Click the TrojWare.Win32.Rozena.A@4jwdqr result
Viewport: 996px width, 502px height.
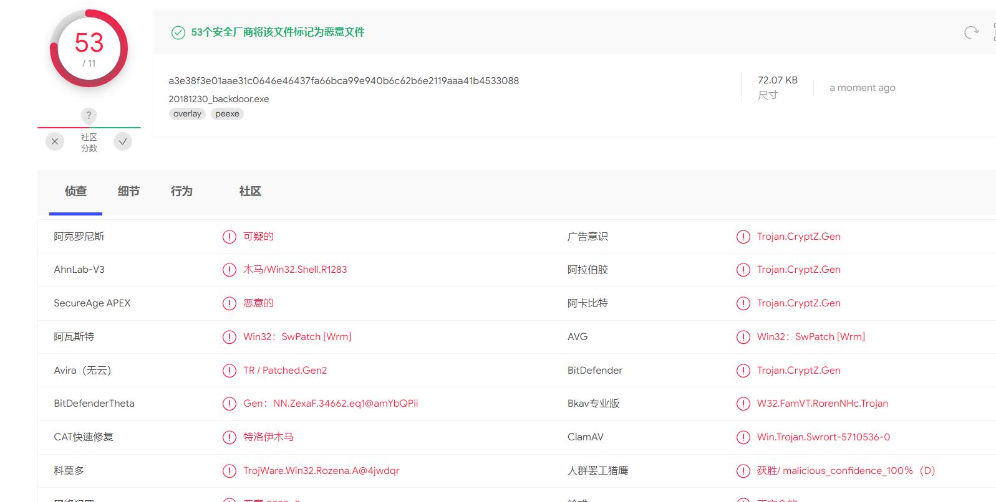pyautogui.click(x=321, y=471)
